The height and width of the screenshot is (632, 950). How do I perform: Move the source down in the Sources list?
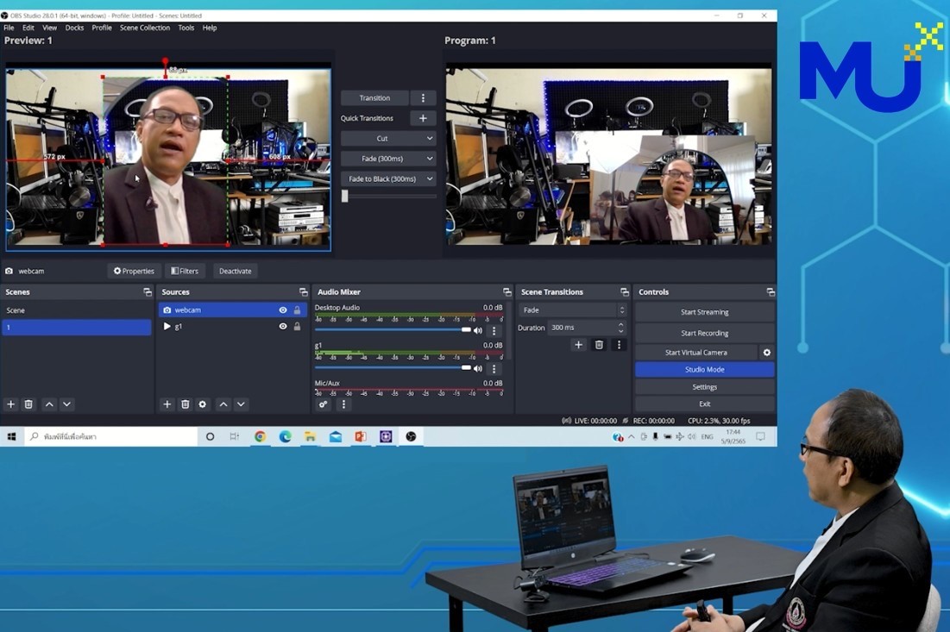(x=241, y=404)
